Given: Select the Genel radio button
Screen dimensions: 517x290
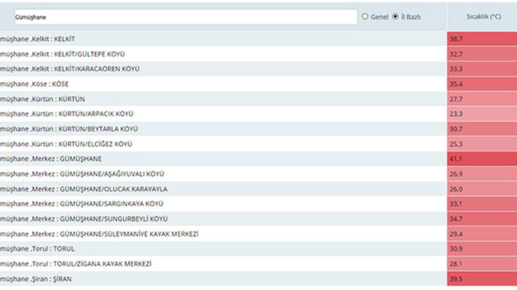Looking at the screenshot, I should click(x=365, y=17).
